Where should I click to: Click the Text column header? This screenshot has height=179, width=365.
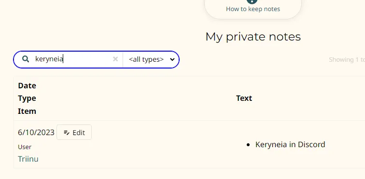[x=244, y=98]
